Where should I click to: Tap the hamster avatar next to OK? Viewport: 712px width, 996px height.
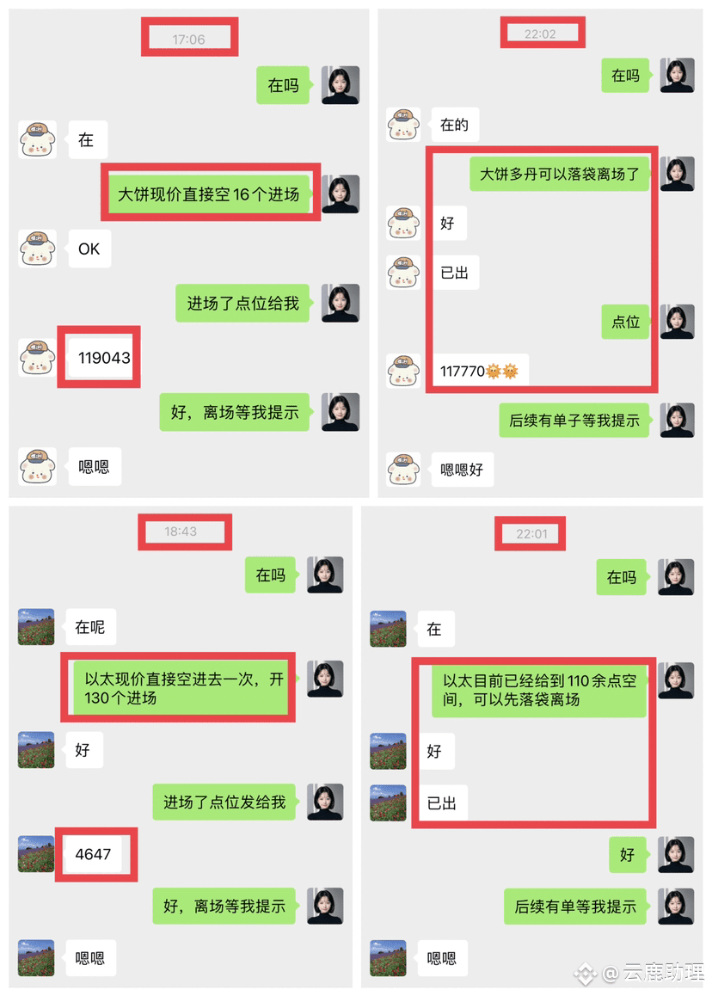click(38, 249)
